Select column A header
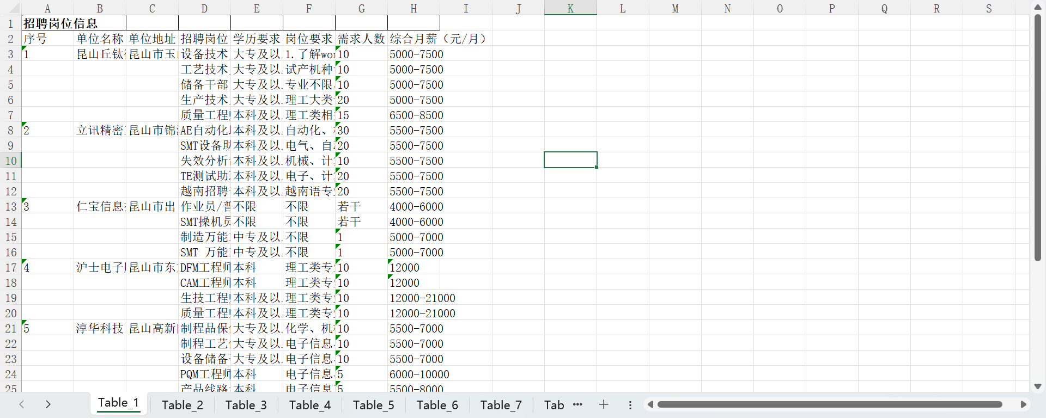The width and height of the screenshot is (1046, 418). pyautogui.click(x=47, y=8)
